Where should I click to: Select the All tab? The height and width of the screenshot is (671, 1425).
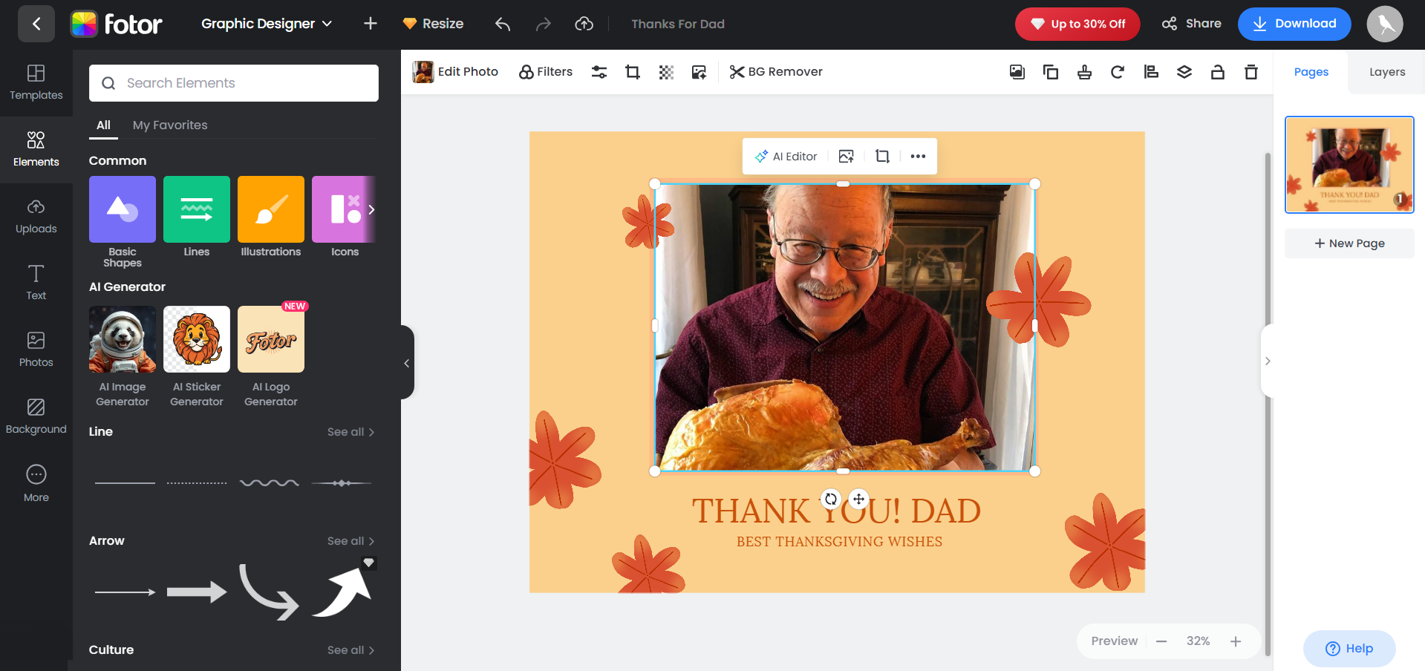pos(103,125)
